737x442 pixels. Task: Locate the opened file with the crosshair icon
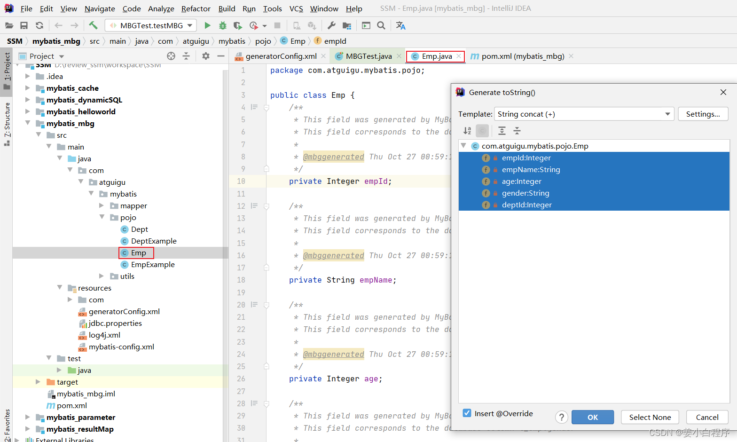coord(171,56)
